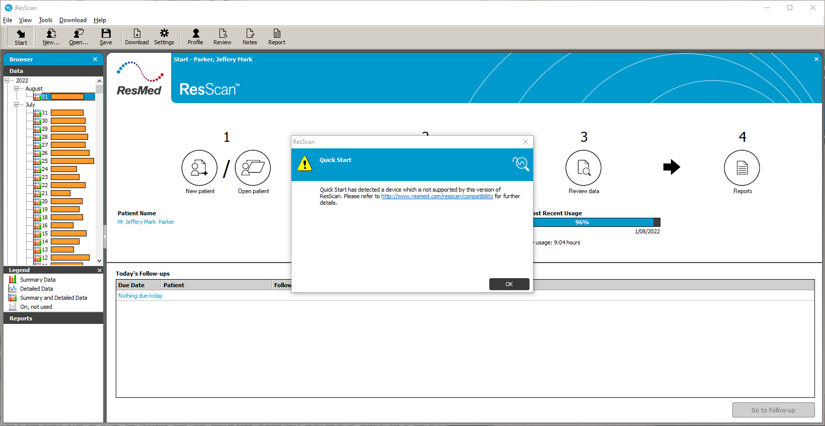The image size is (825, 426).
Task: Click the 96% recent usage bar
Action: pyautogui.click(x=596, y=222)
